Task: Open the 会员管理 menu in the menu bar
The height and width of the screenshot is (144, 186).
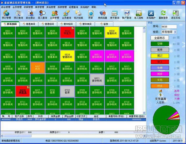Action: point(17,7)
